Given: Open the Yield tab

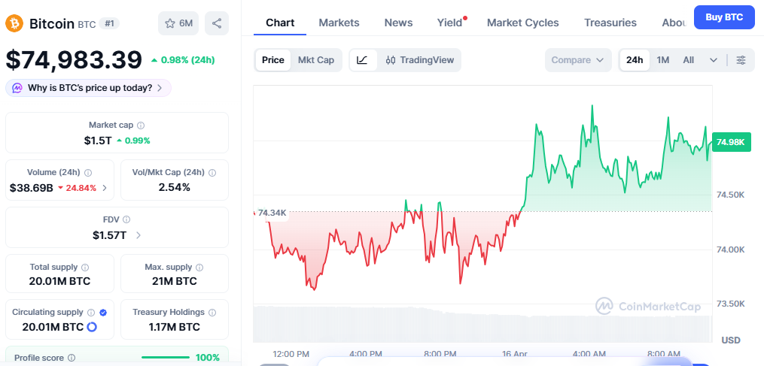Looking at the screenshot, I should pyautogui.click(x=449, y=23).
